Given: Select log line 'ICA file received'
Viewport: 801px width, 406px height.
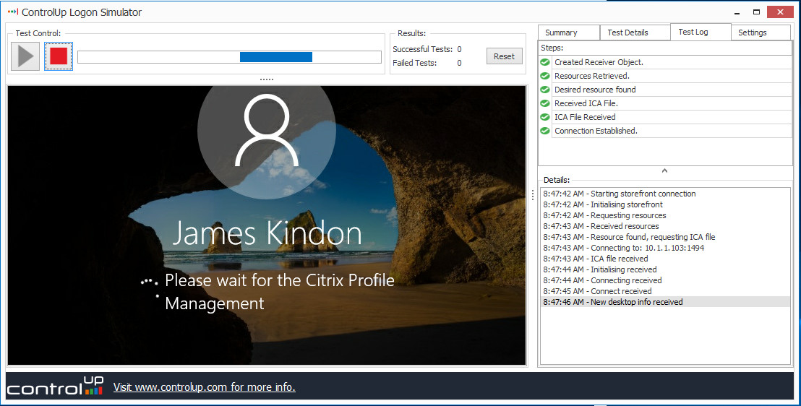Looking at the screenshot, I should [666, 259].
